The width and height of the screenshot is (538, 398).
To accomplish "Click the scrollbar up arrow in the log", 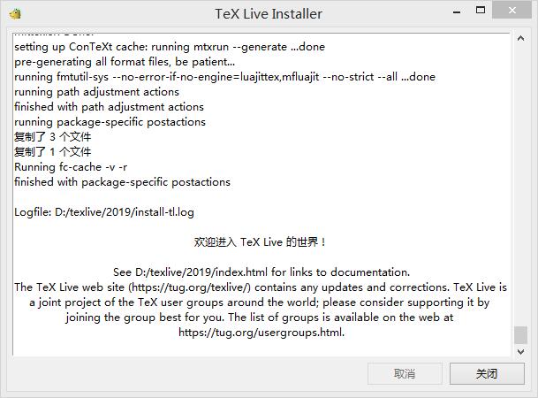I will click(x=520, y=38).
